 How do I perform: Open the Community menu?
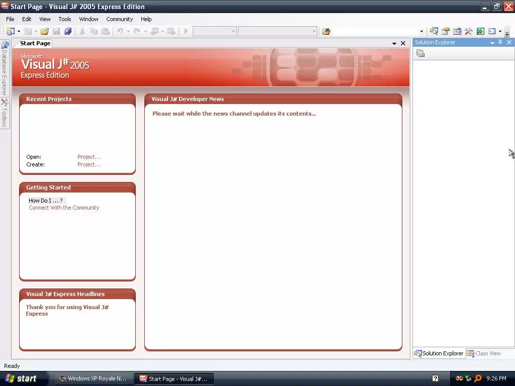pyautogui.click(x=120, y=19)
